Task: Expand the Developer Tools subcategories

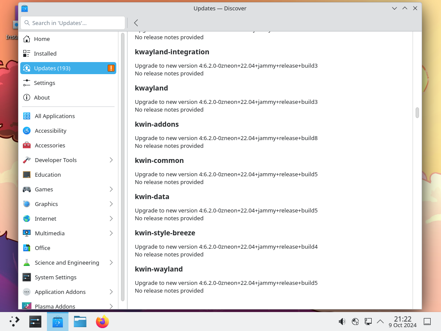Action: click(x=111, y=160)
